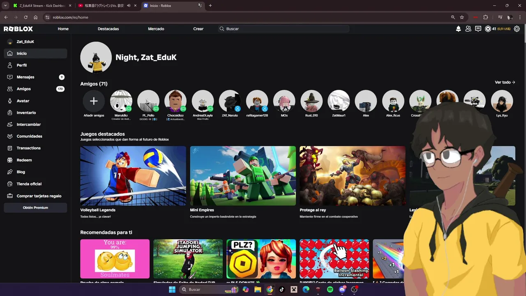Click the Amigos (71) heading
The height and width of the screenshot is (296, 526).
point(94,84)
